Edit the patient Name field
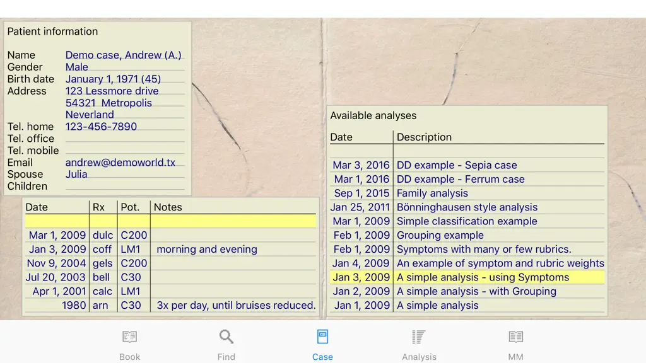Screen dimensions: 646x363 tap(125, 55)
